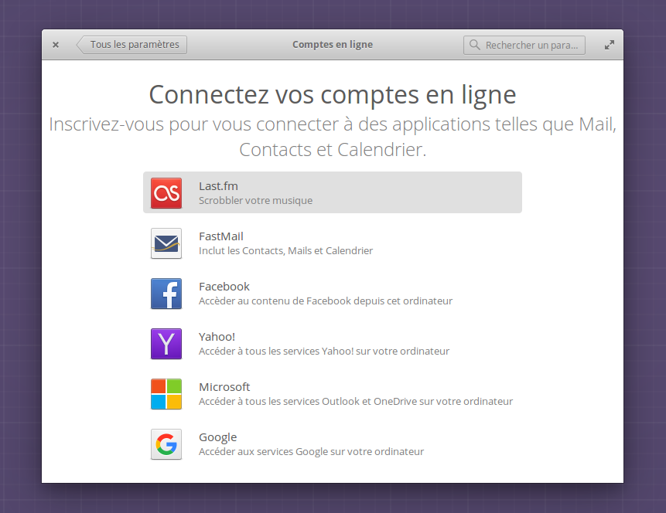Click the Google G logo icon

pyautogui.click(x=166, y=444)
